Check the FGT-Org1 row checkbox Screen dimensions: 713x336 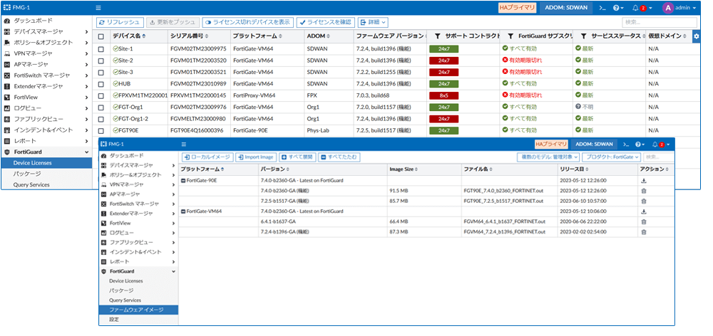[x=101, y=107]
